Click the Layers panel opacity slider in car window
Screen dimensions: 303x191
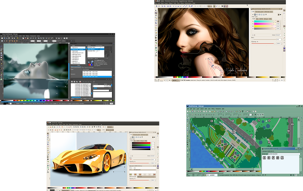[140, 180]
